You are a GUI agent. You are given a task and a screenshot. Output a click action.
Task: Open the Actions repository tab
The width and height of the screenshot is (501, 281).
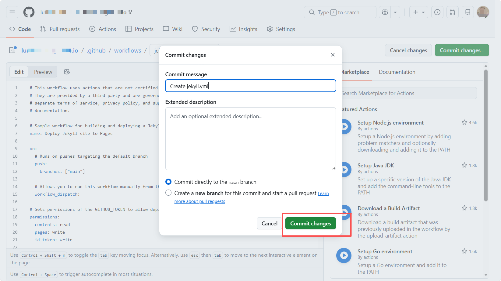(x=103, y=29)
